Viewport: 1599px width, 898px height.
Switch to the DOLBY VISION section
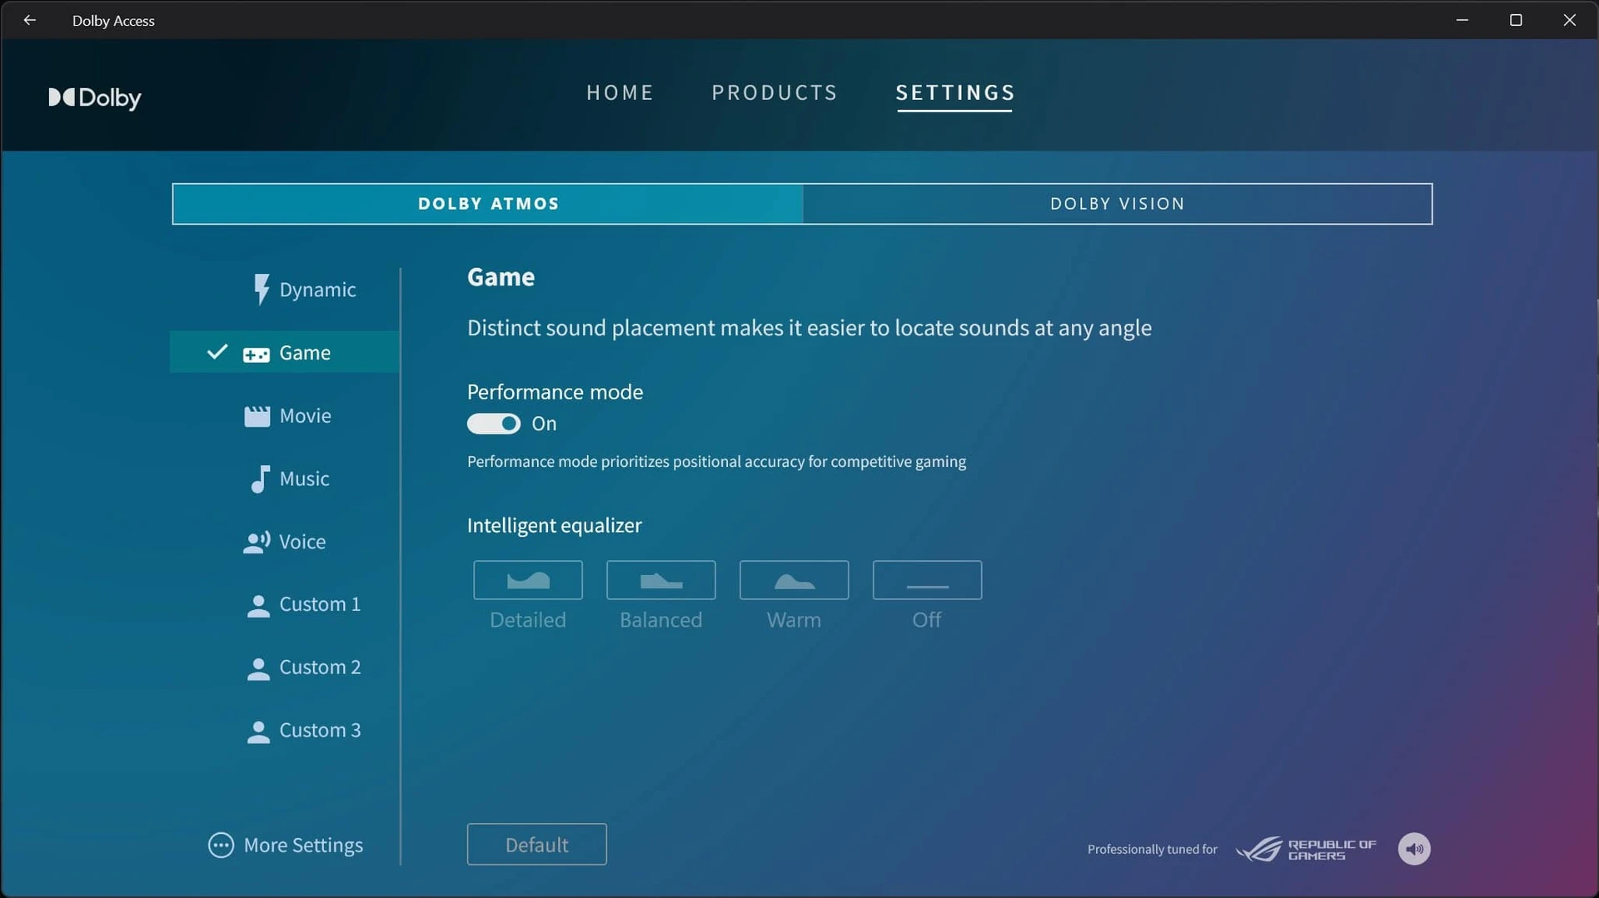point(1118,204)
